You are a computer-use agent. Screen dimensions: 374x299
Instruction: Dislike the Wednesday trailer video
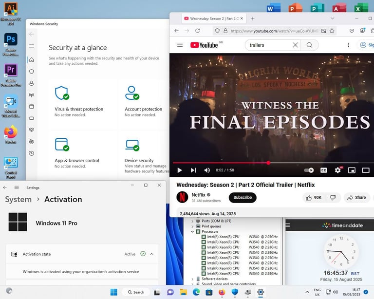(333, 198)
